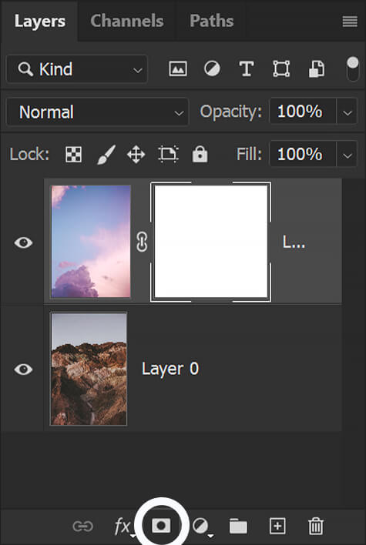The width and height of the screenshot is (366, 545).
Task: Add a new layer with the plus icon
Action: pyautogui.click(x=277, y=526)
